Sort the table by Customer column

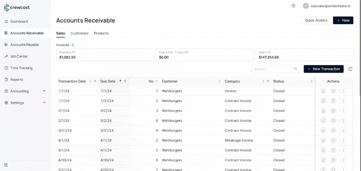tap(219, 81)
